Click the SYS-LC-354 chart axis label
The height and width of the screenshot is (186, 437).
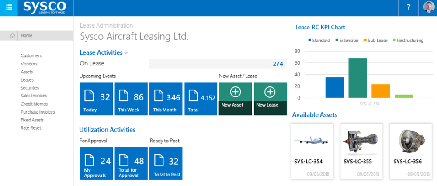coord(369,103)
